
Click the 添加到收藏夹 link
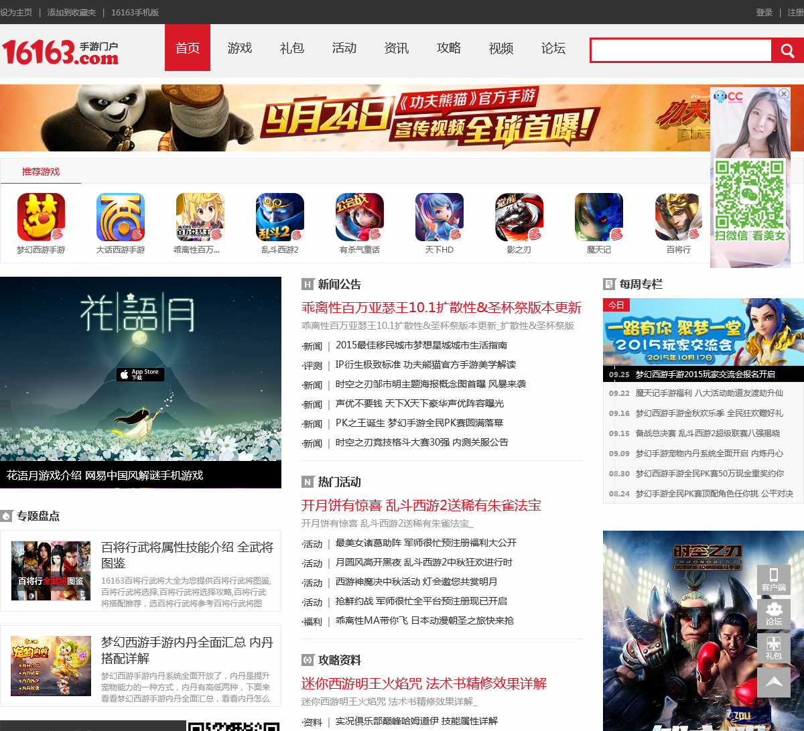tap(72, 12)
